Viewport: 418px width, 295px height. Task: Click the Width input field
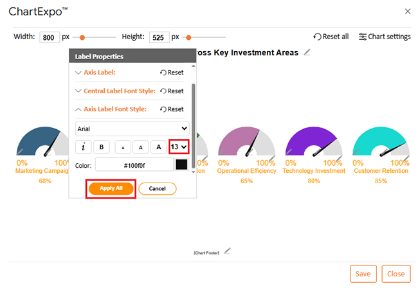click(50, 37)
